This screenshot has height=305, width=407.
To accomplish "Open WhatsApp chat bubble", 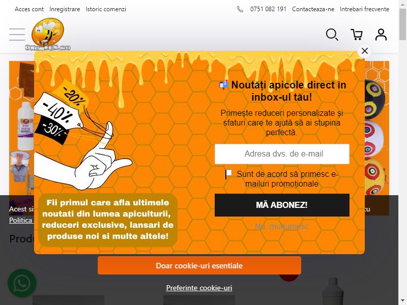I will coord(22,283).
